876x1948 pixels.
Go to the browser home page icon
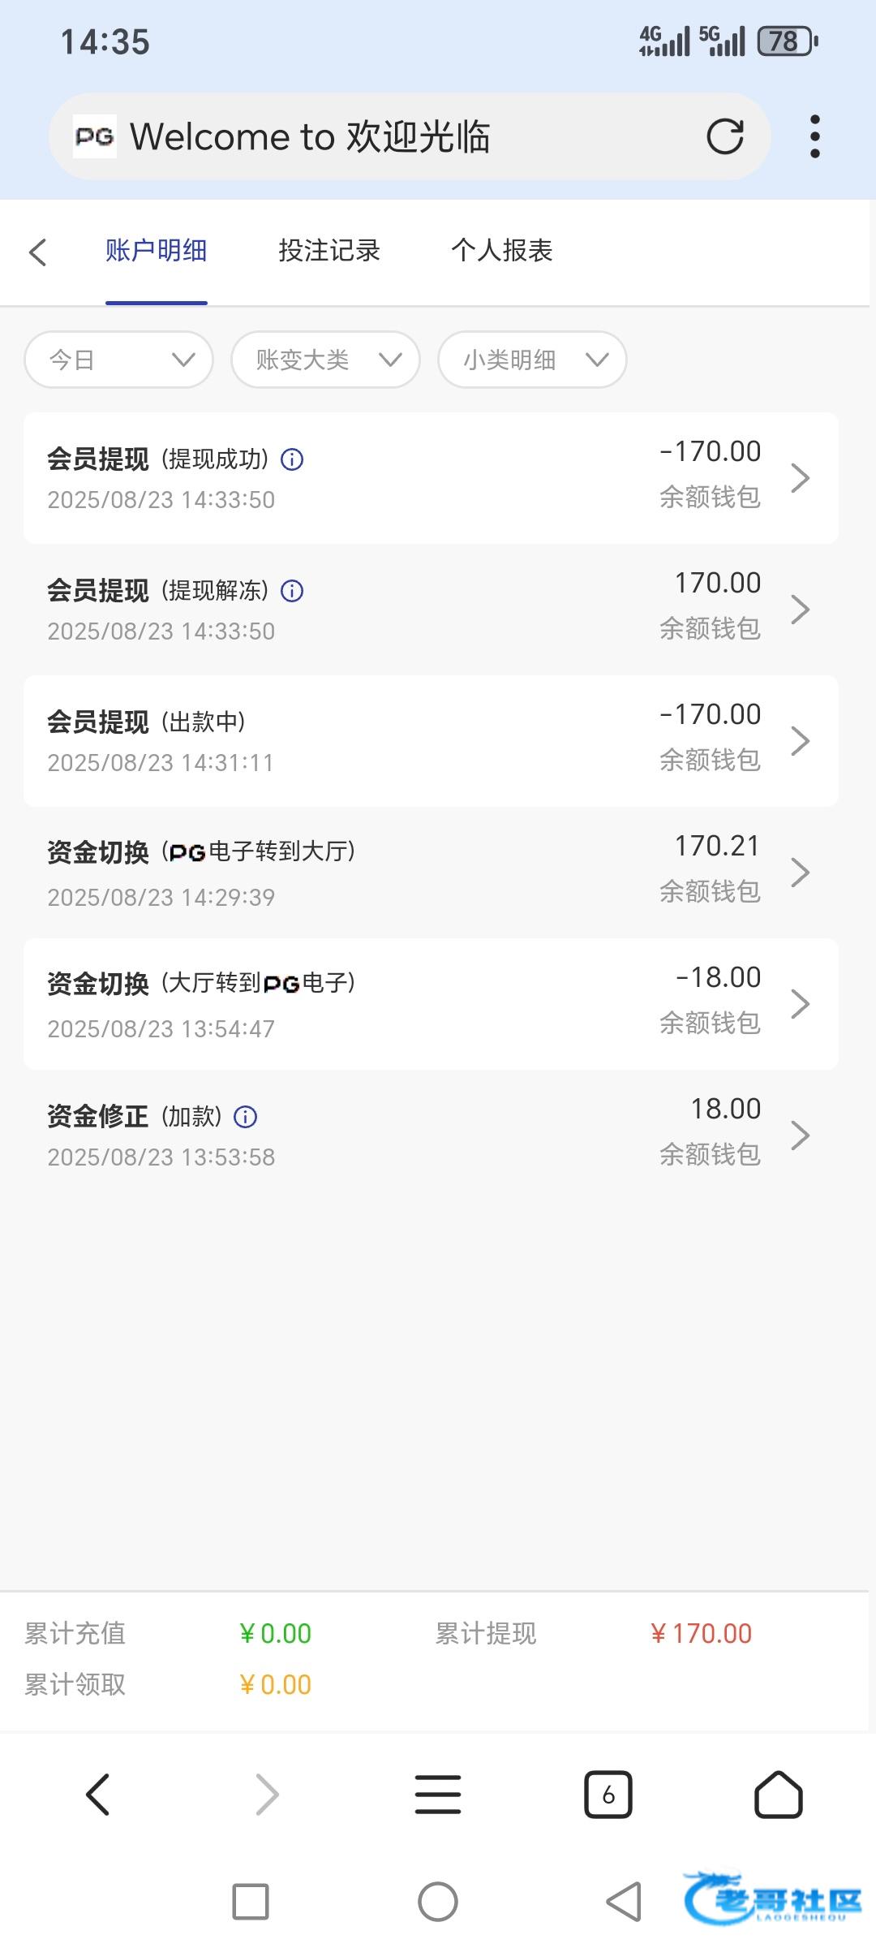778,1795
